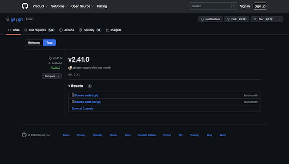
Task: Open the footer Pricing link
Action: coord(167,135)
